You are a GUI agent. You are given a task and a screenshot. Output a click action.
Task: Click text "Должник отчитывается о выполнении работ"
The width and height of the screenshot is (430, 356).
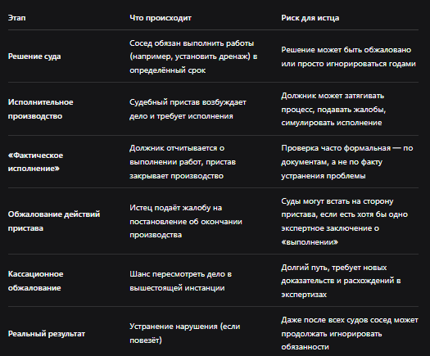point(183,155)
